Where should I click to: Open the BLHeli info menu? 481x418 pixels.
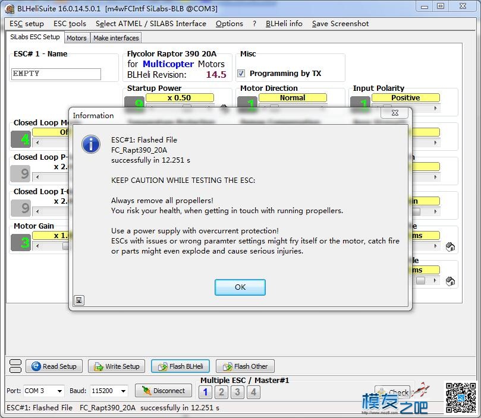(284, 24)
